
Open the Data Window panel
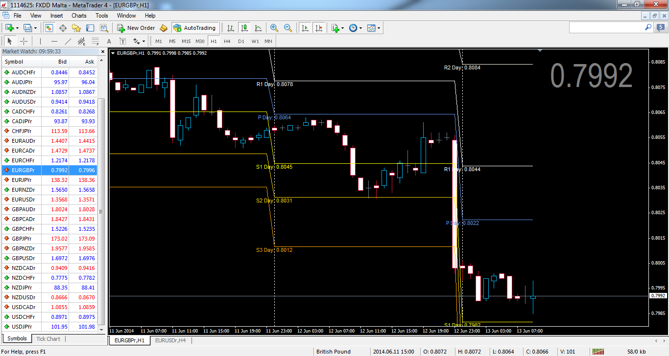coord(63,28)
